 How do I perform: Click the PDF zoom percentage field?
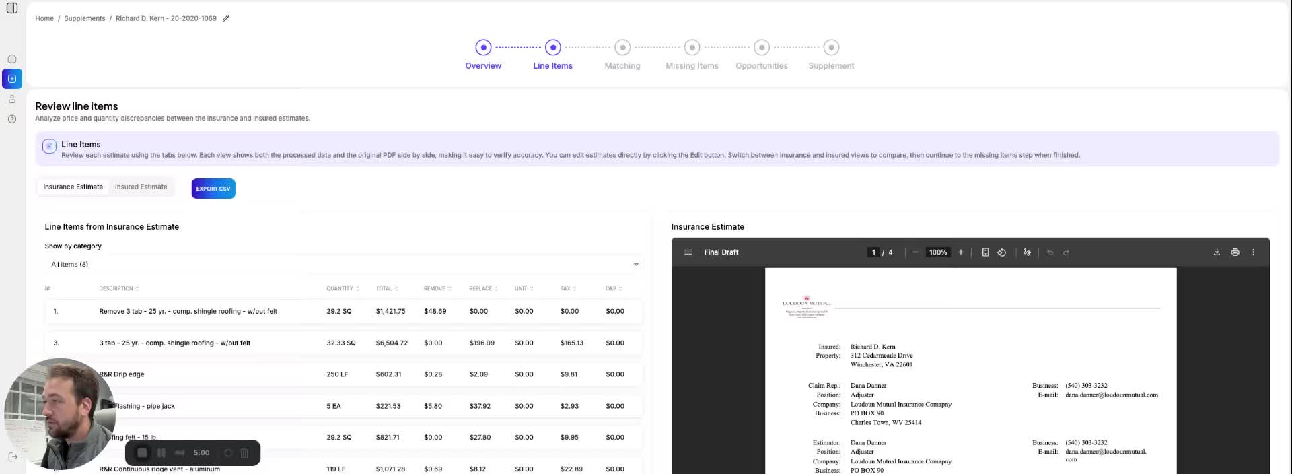coord(938,252)
